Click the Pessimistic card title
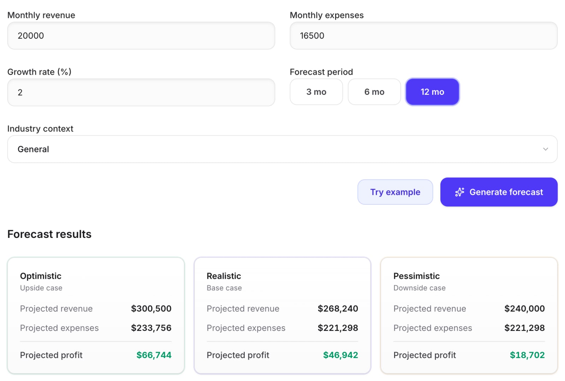The width and height of the screenshot is (565, 381). point(417,276)
